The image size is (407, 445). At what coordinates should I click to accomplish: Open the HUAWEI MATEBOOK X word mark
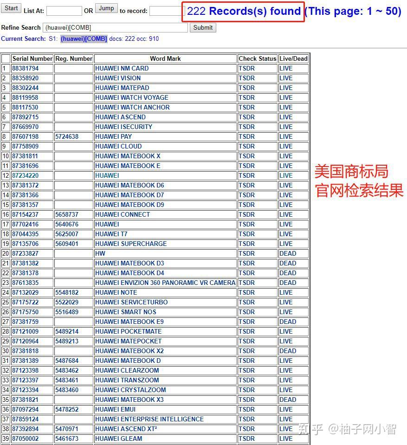(x=128, y=156)
